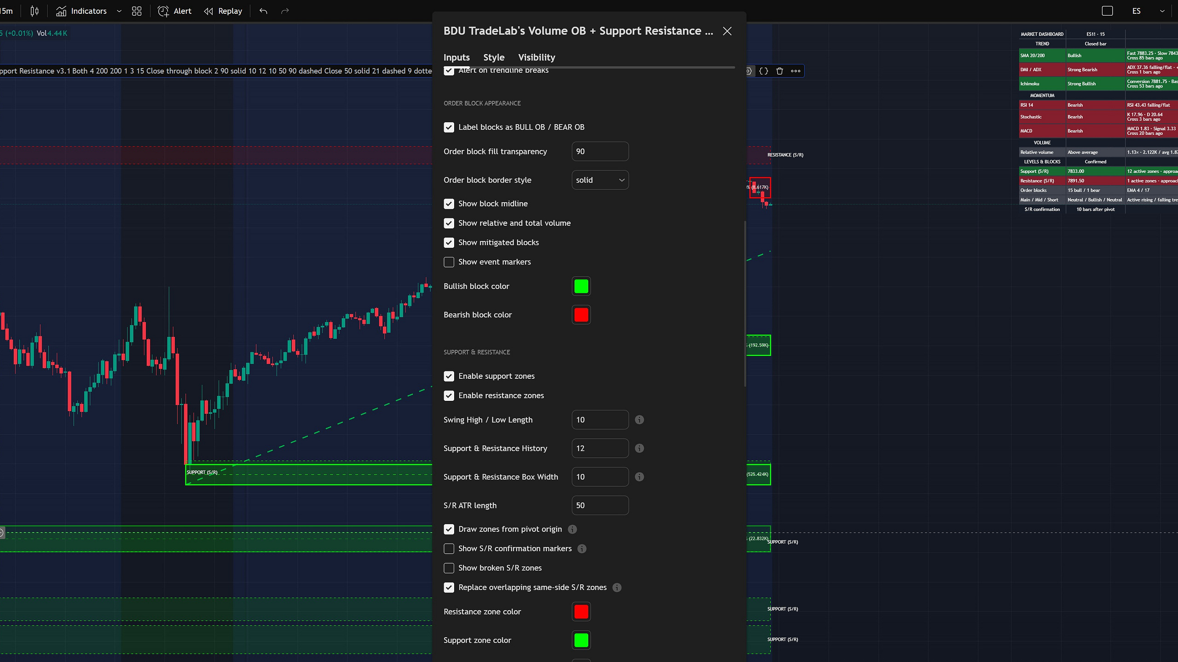Show info for Swing High / Low Length
This screenshot has width=1178, height=662.
coord(639,420)
